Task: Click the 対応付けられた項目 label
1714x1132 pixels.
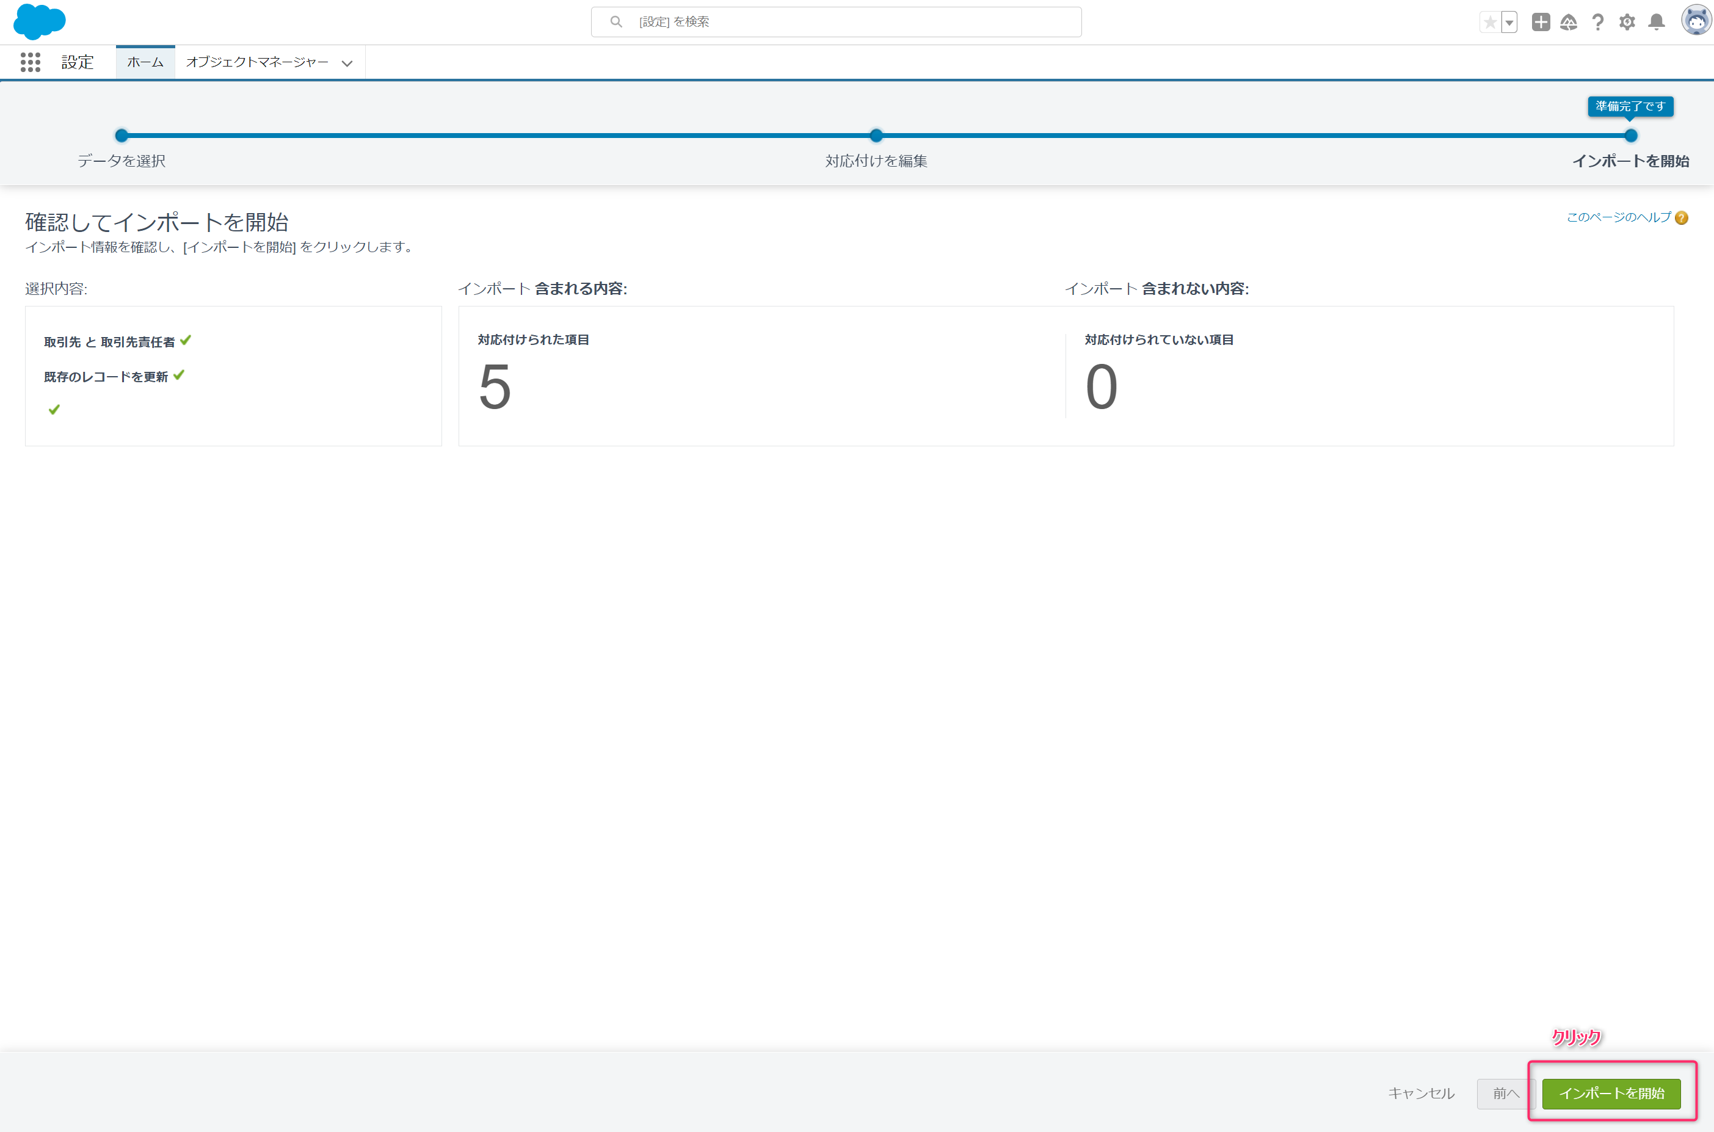Action: pos(533,339)
